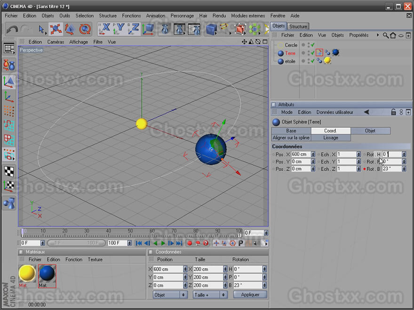
Task: Open the Lissage tab
Action: coord(331,138)
